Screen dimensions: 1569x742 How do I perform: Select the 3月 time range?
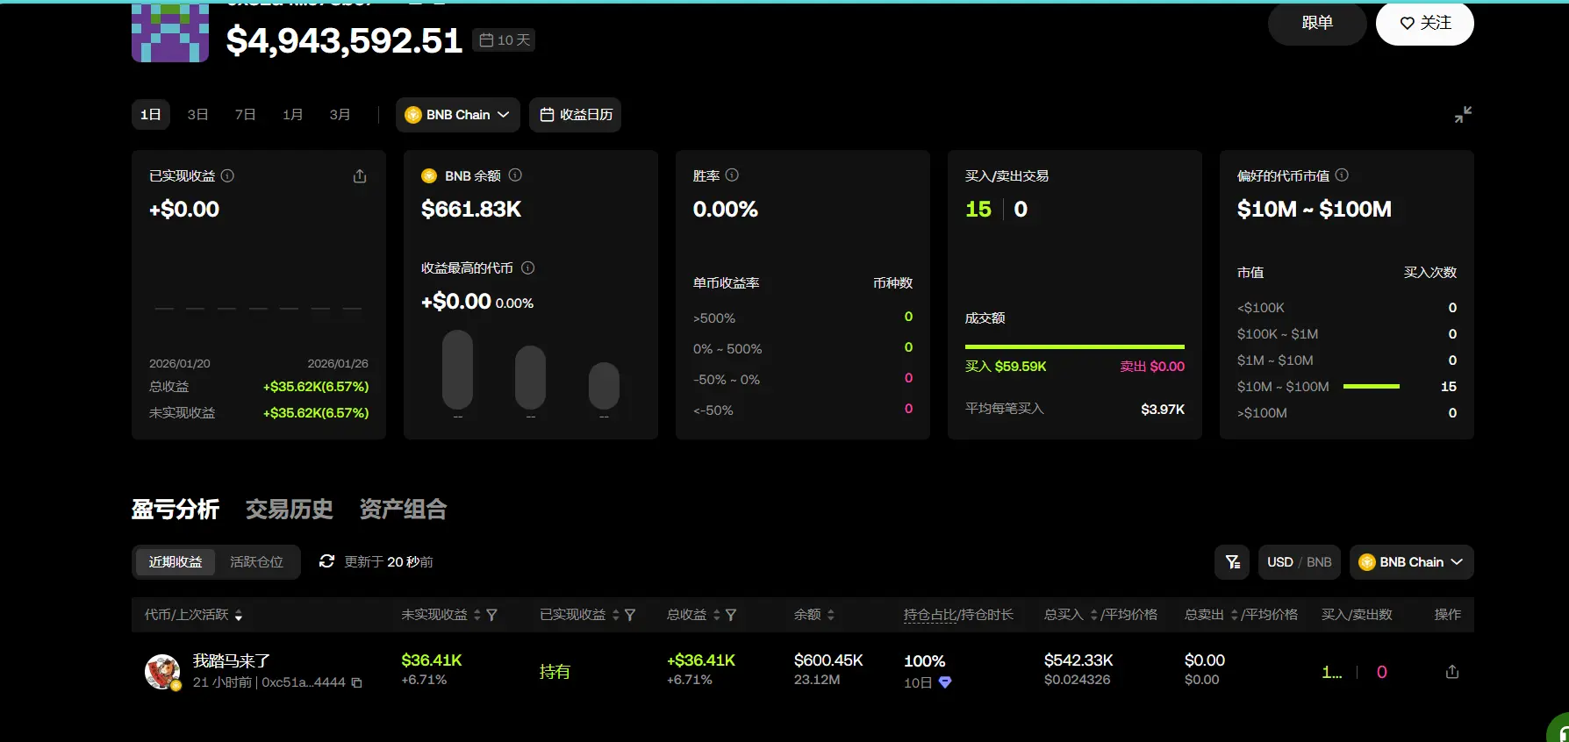340,115
